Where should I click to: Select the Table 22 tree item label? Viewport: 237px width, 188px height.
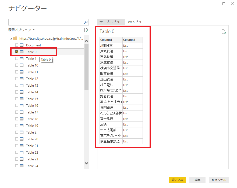(x=32, y=152)
